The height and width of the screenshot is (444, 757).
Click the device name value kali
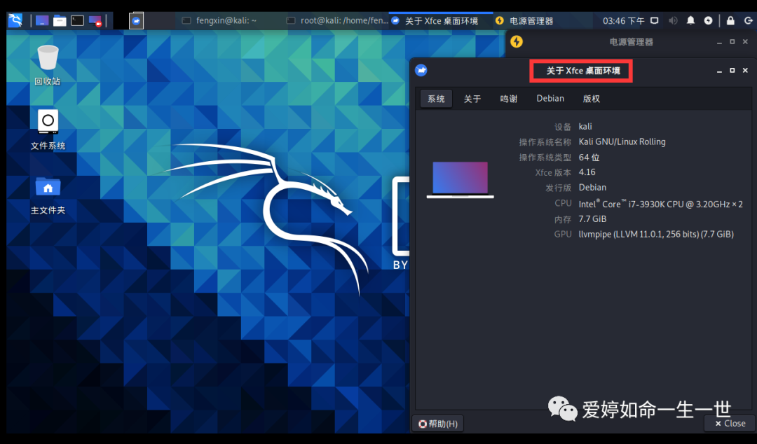coord(585,127)
